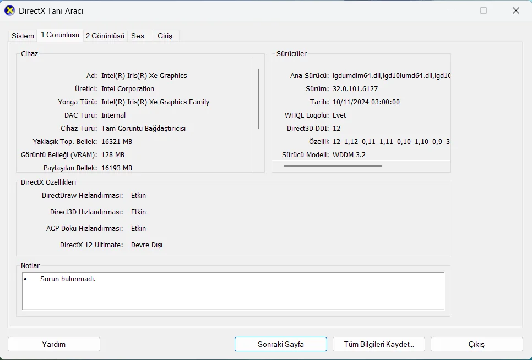
Task: Click Tam Görüntü Bağdaştırıcısı value
Action: pos(144,129)
